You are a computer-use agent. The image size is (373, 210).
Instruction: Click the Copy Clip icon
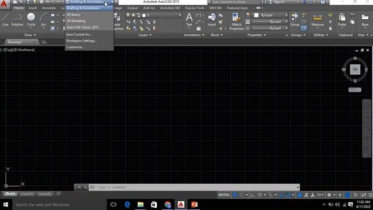click(x=352, y=22)
